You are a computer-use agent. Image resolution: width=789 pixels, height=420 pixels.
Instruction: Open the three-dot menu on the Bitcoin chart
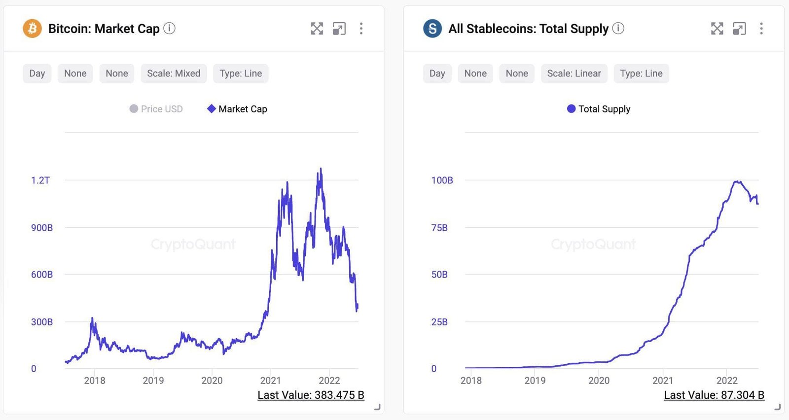[361, 29]
